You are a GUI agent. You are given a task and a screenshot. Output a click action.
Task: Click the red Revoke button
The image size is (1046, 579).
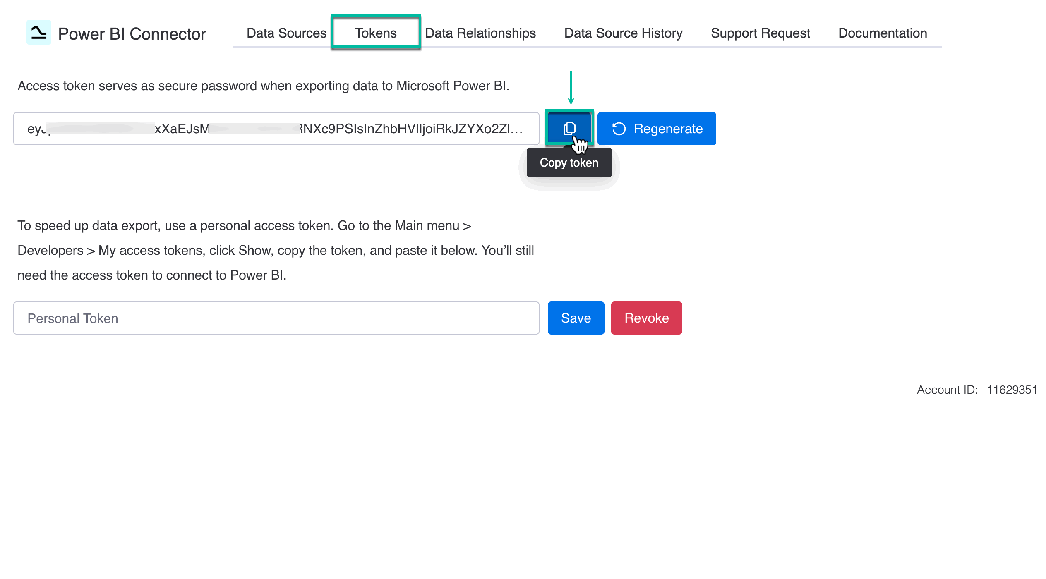click(x=646, y=318)
